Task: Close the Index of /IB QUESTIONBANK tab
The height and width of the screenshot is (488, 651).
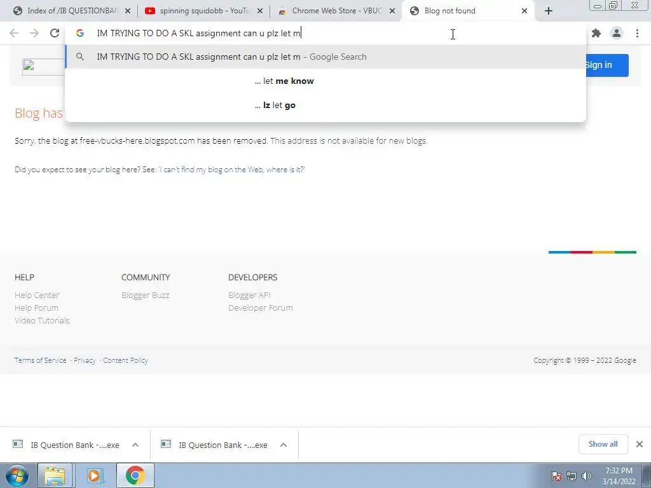Action: pyautogui.click(x=128, y=11)
